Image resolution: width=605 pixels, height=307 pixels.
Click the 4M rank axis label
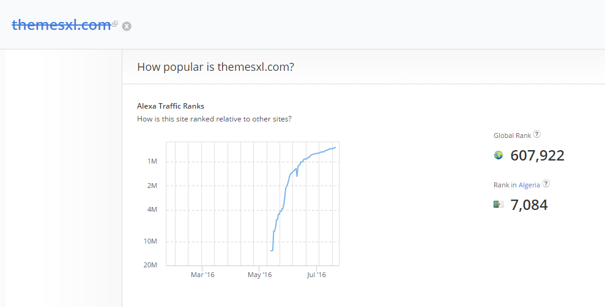[x=152, y=210]
